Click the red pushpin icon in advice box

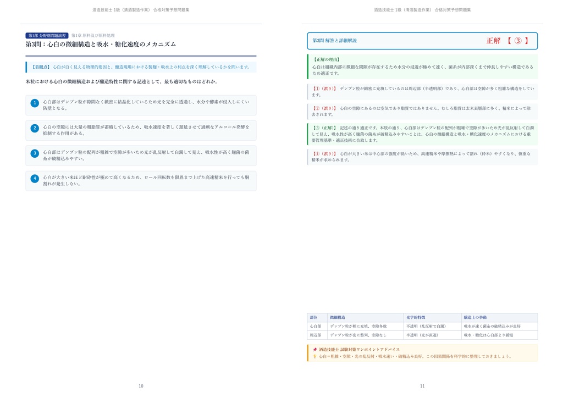[315, 350]
